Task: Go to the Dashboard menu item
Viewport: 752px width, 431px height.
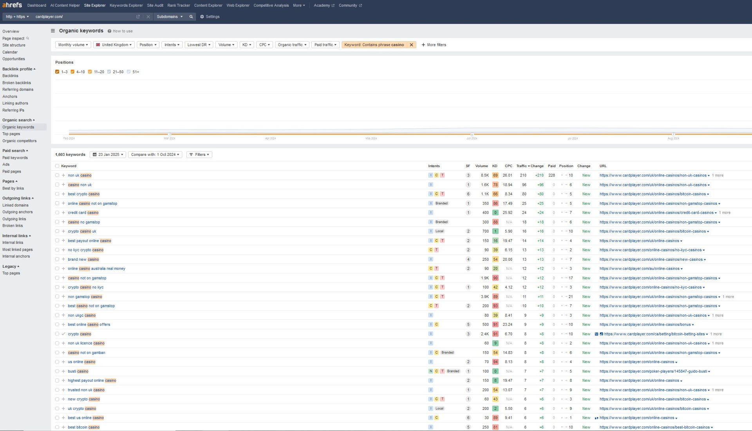Action: (x=37, y=5)
